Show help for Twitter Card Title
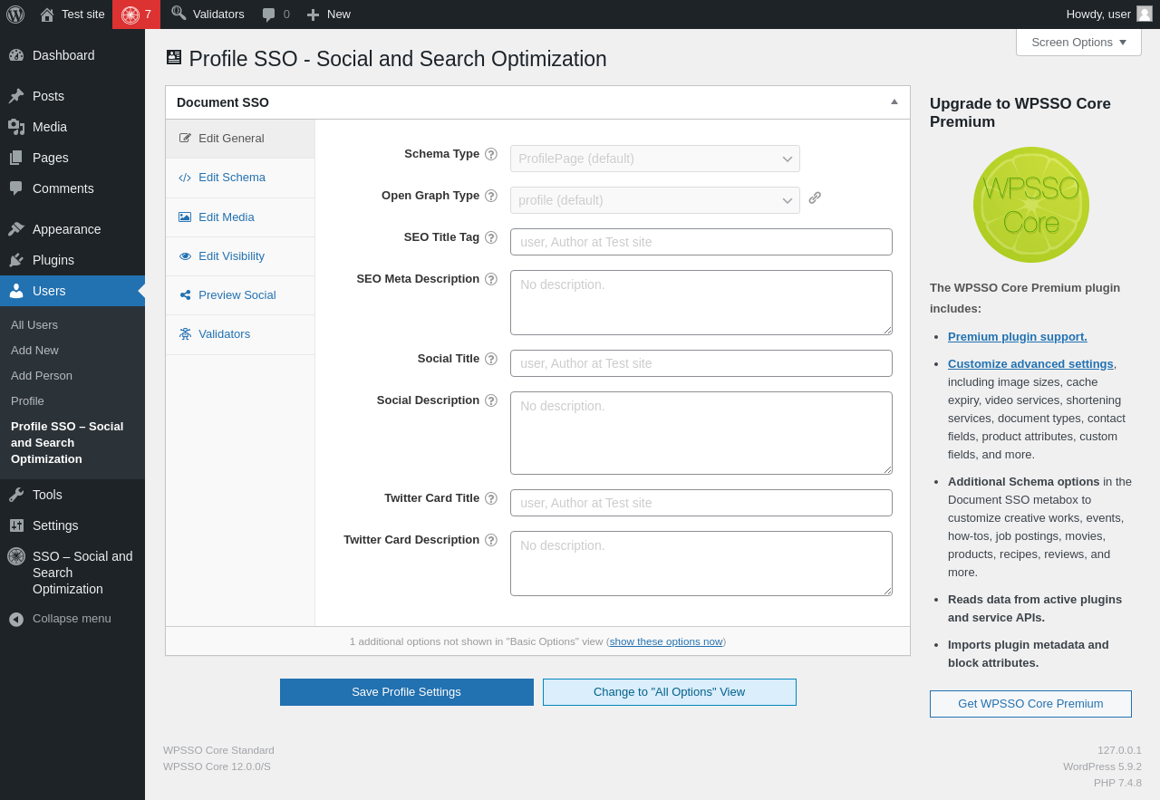 [491, 498]
